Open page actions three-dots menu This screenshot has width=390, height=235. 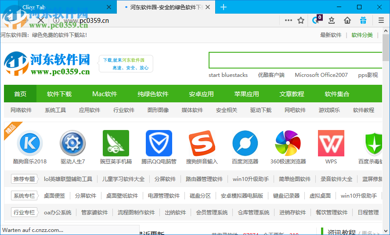(288, 20)
